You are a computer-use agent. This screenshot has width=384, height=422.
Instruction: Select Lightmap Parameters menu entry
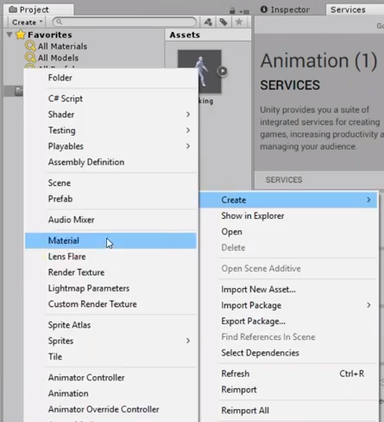pyautogui.click(x=111, y=288)
